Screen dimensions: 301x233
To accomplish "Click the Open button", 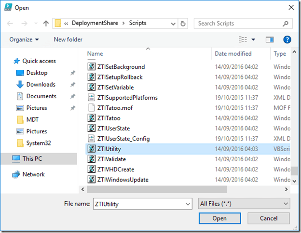I will pyautogui.click(x=219, y=218).
